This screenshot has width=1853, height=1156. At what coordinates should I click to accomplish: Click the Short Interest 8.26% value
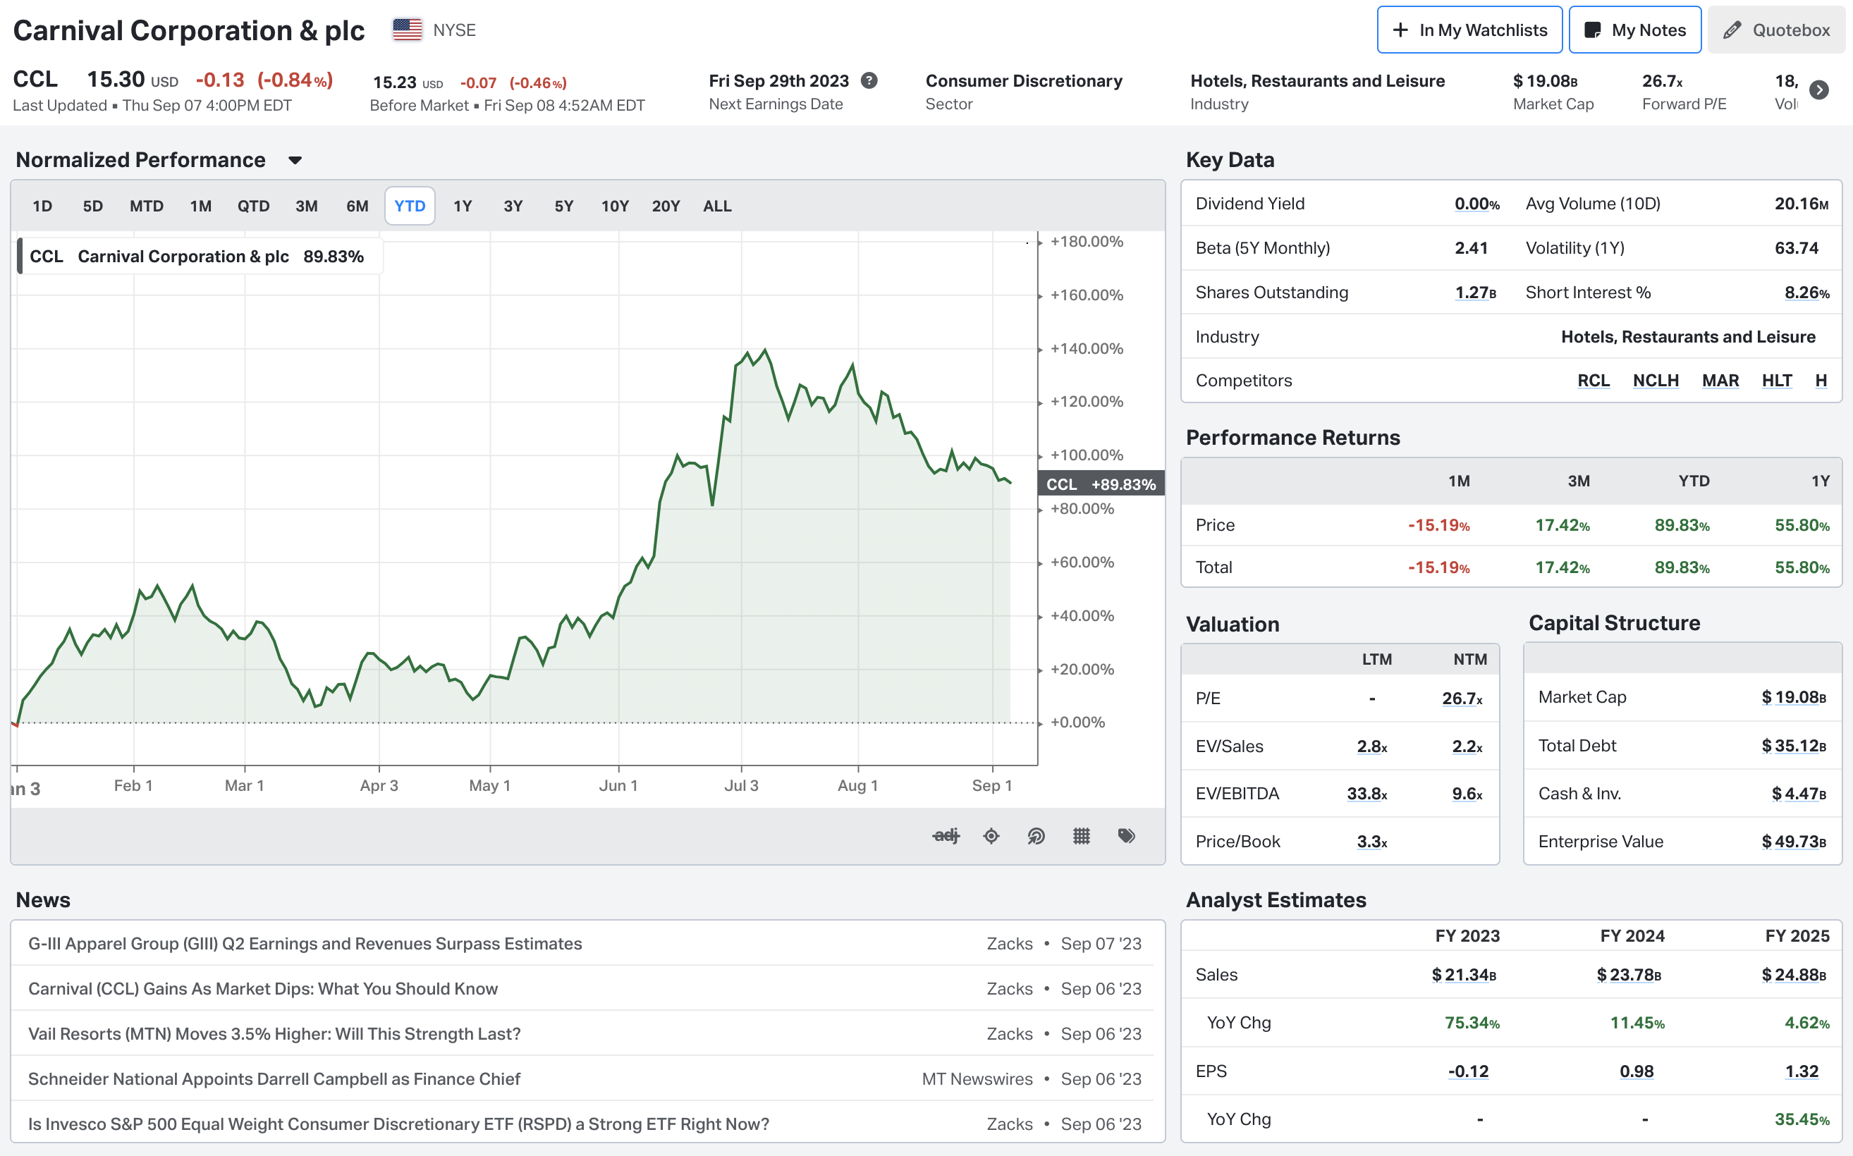point(1806,292)
